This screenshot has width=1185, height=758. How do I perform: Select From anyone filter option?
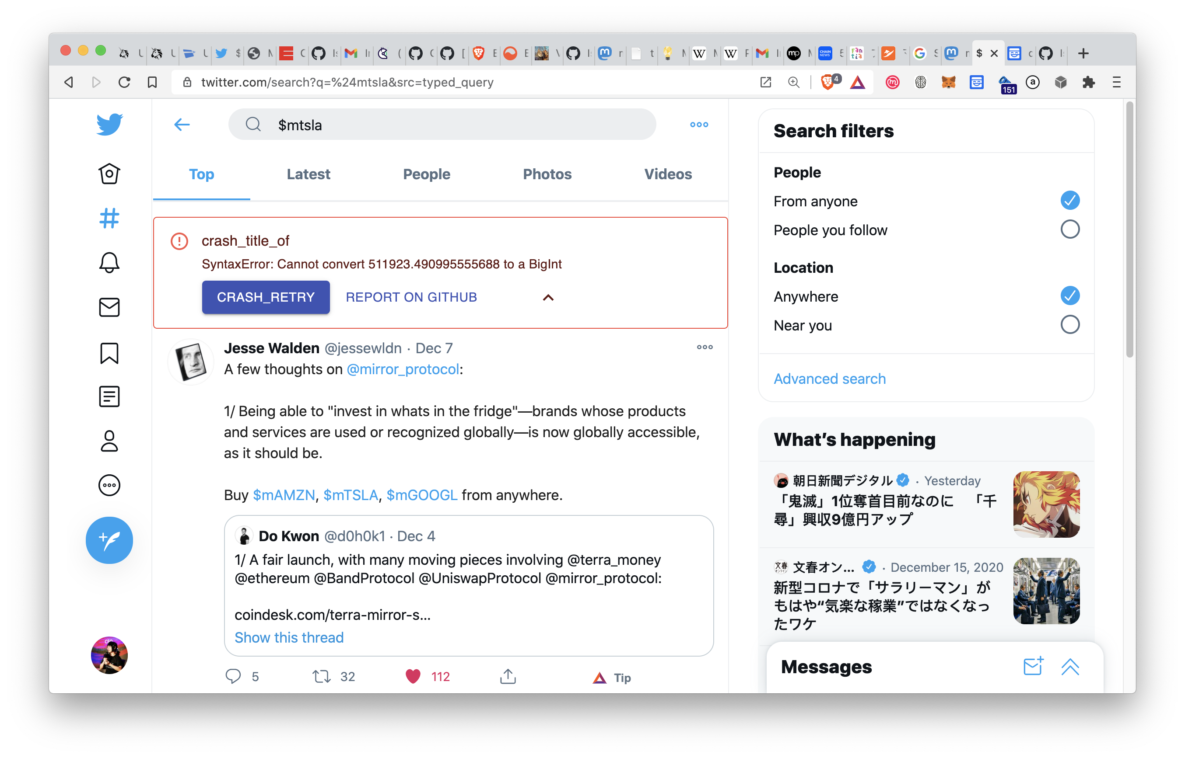[1069, 200]
